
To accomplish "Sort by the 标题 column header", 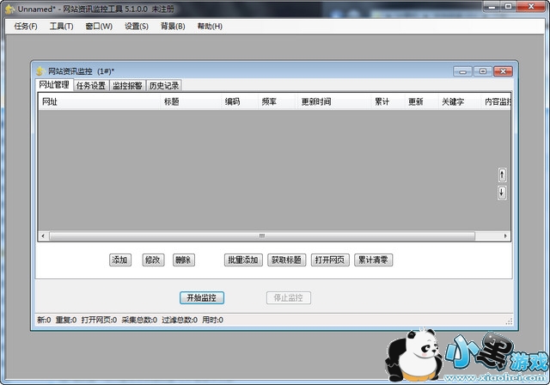I will pyautogui.click(x=191, y=101).
